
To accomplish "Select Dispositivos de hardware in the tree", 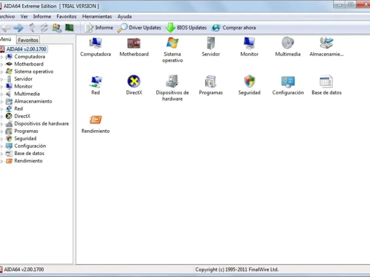I will click(x=42, y=123).
